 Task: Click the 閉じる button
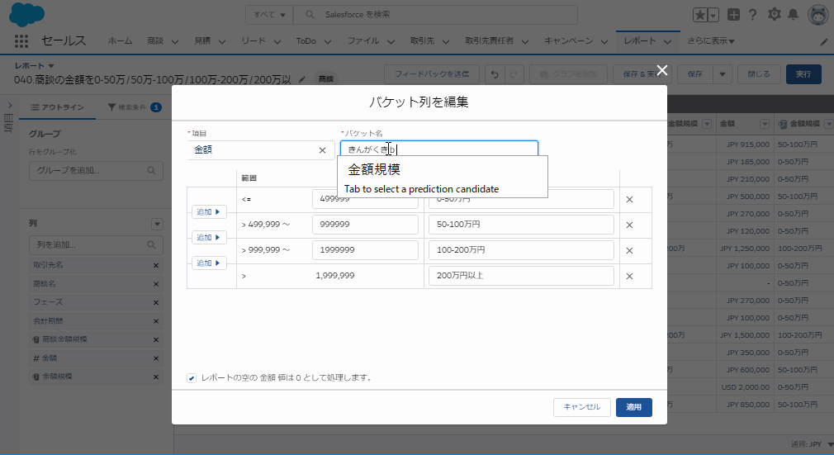coord(759,74)
